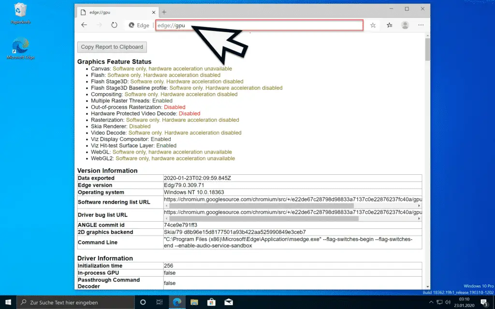
Task: Open the Action Center notifications
Action: click(485, 302)
